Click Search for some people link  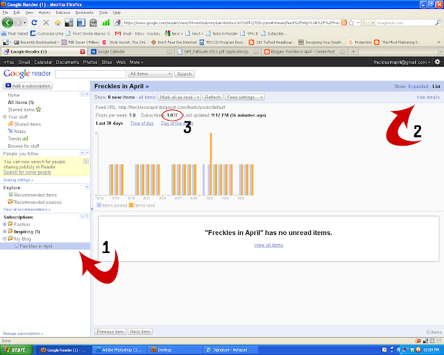[x=27, y=172]
